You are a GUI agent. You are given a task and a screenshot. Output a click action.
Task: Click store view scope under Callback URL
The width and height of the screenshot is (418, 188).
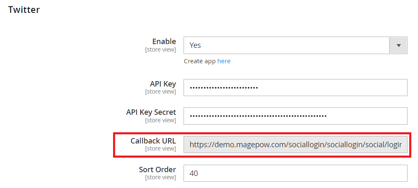[x=160, y=149]
